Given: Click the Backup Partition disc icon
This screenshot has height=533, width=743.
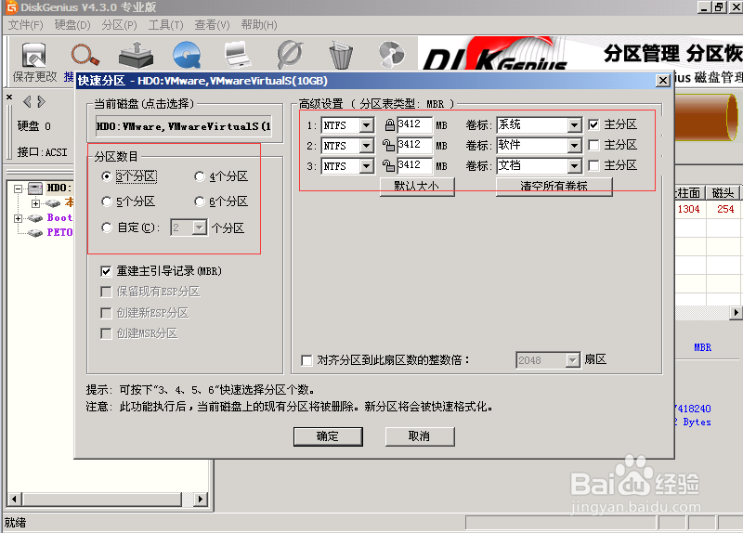Looking at the screenshot, I should (x=392, y=55).
